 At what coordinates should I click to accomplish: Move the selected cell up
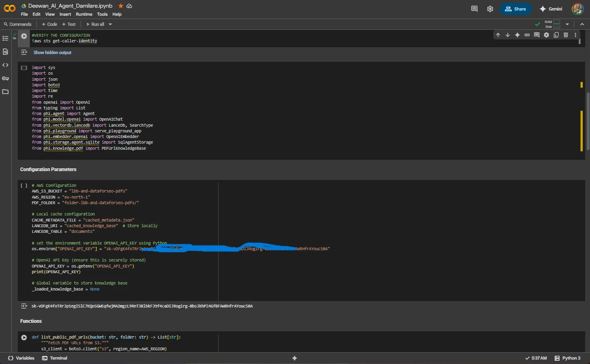pyautogui.click(x=498, y=35)
